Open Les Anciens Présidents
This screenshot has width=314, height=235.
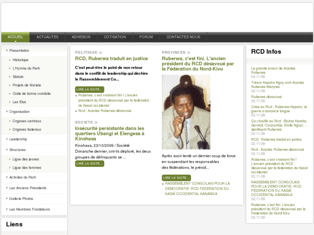tap(28, 188)
